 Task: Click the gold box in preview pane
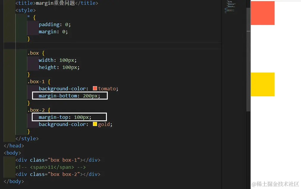263,84
